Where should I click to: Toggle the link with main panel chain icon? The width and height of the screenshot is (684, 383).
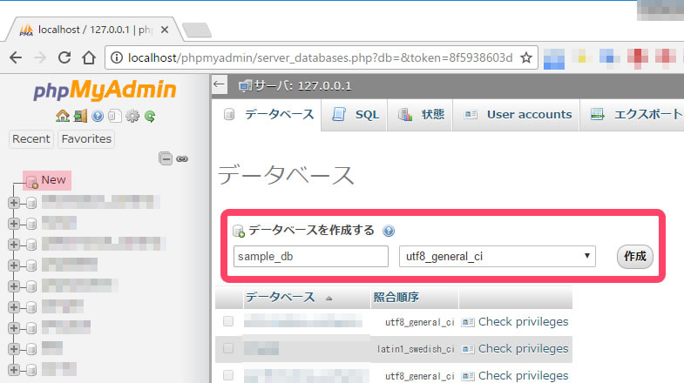point(182,159)
